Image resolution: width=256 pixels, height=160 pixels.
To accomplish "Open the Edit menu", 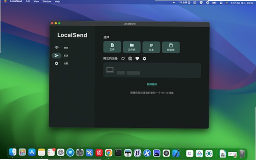I will pyautogui.click(x=28, y=1).
